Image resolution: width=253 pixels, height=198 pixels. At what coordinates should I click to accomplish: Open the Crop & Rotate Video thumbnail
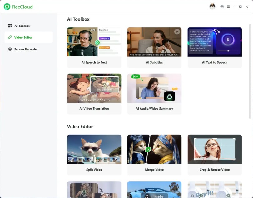215,149
